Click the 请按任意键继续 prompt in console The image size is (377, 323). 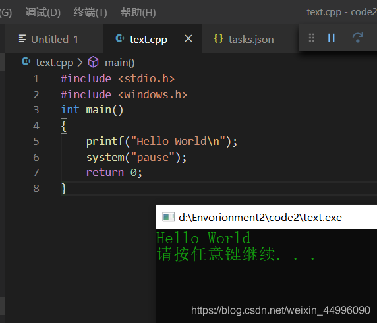pyautogui.click(x=236, y=254)
